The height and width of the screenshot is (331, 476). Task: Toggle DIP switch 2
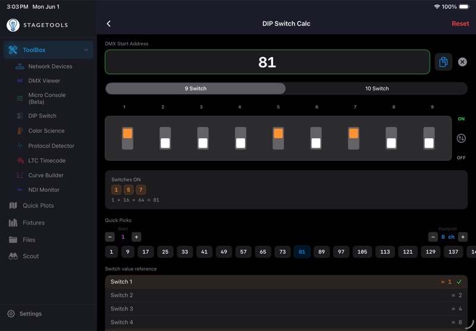coord(165,138)
